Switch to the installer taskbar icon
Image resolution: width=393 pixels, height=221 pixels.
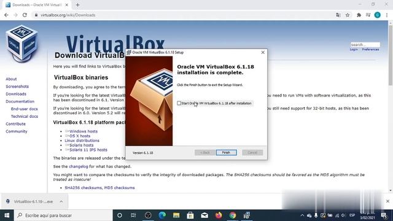[x=247, y=215]
